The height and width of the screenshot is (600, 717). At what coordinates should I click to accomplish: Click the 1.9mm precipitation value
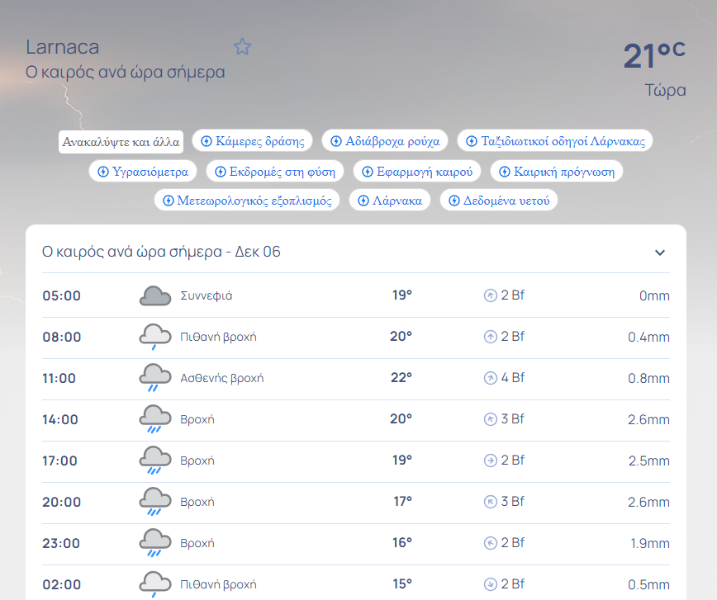click(x=650, y=543)
